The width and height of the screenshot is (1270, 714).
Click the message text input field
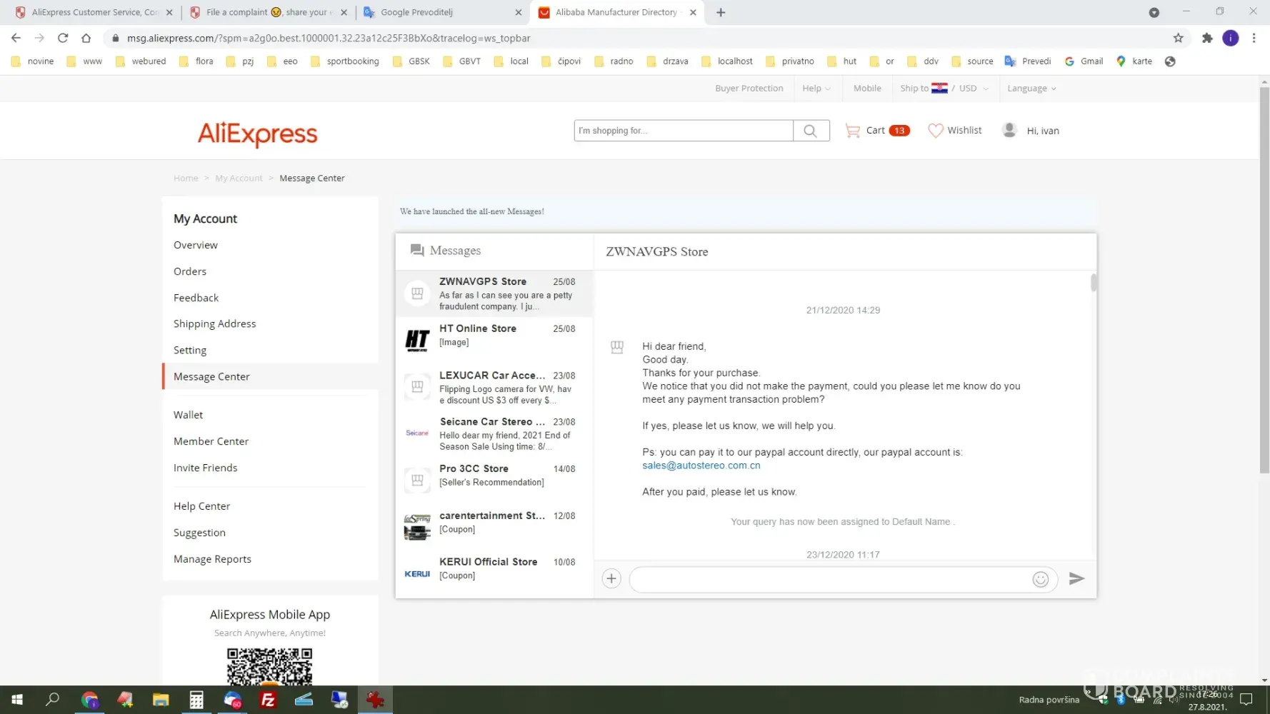coord(829,579)
